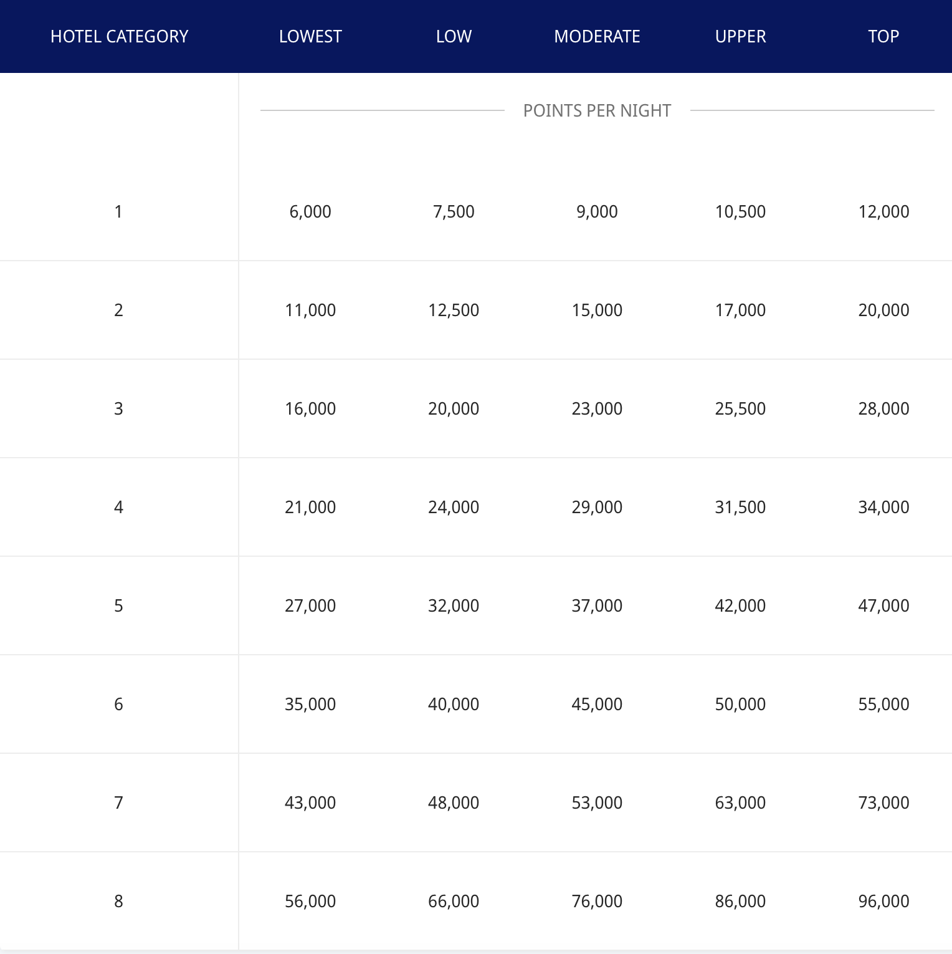
Task: Select the 56,000 points cell
Action: click(310, 901)
